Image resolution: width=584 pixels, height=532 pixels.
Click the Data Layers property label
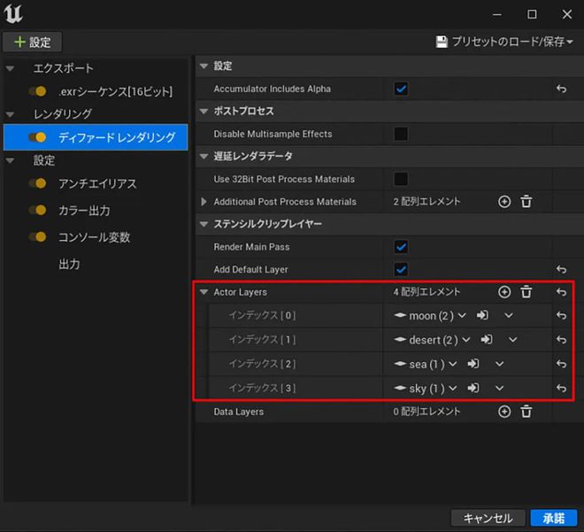[238, 412]
